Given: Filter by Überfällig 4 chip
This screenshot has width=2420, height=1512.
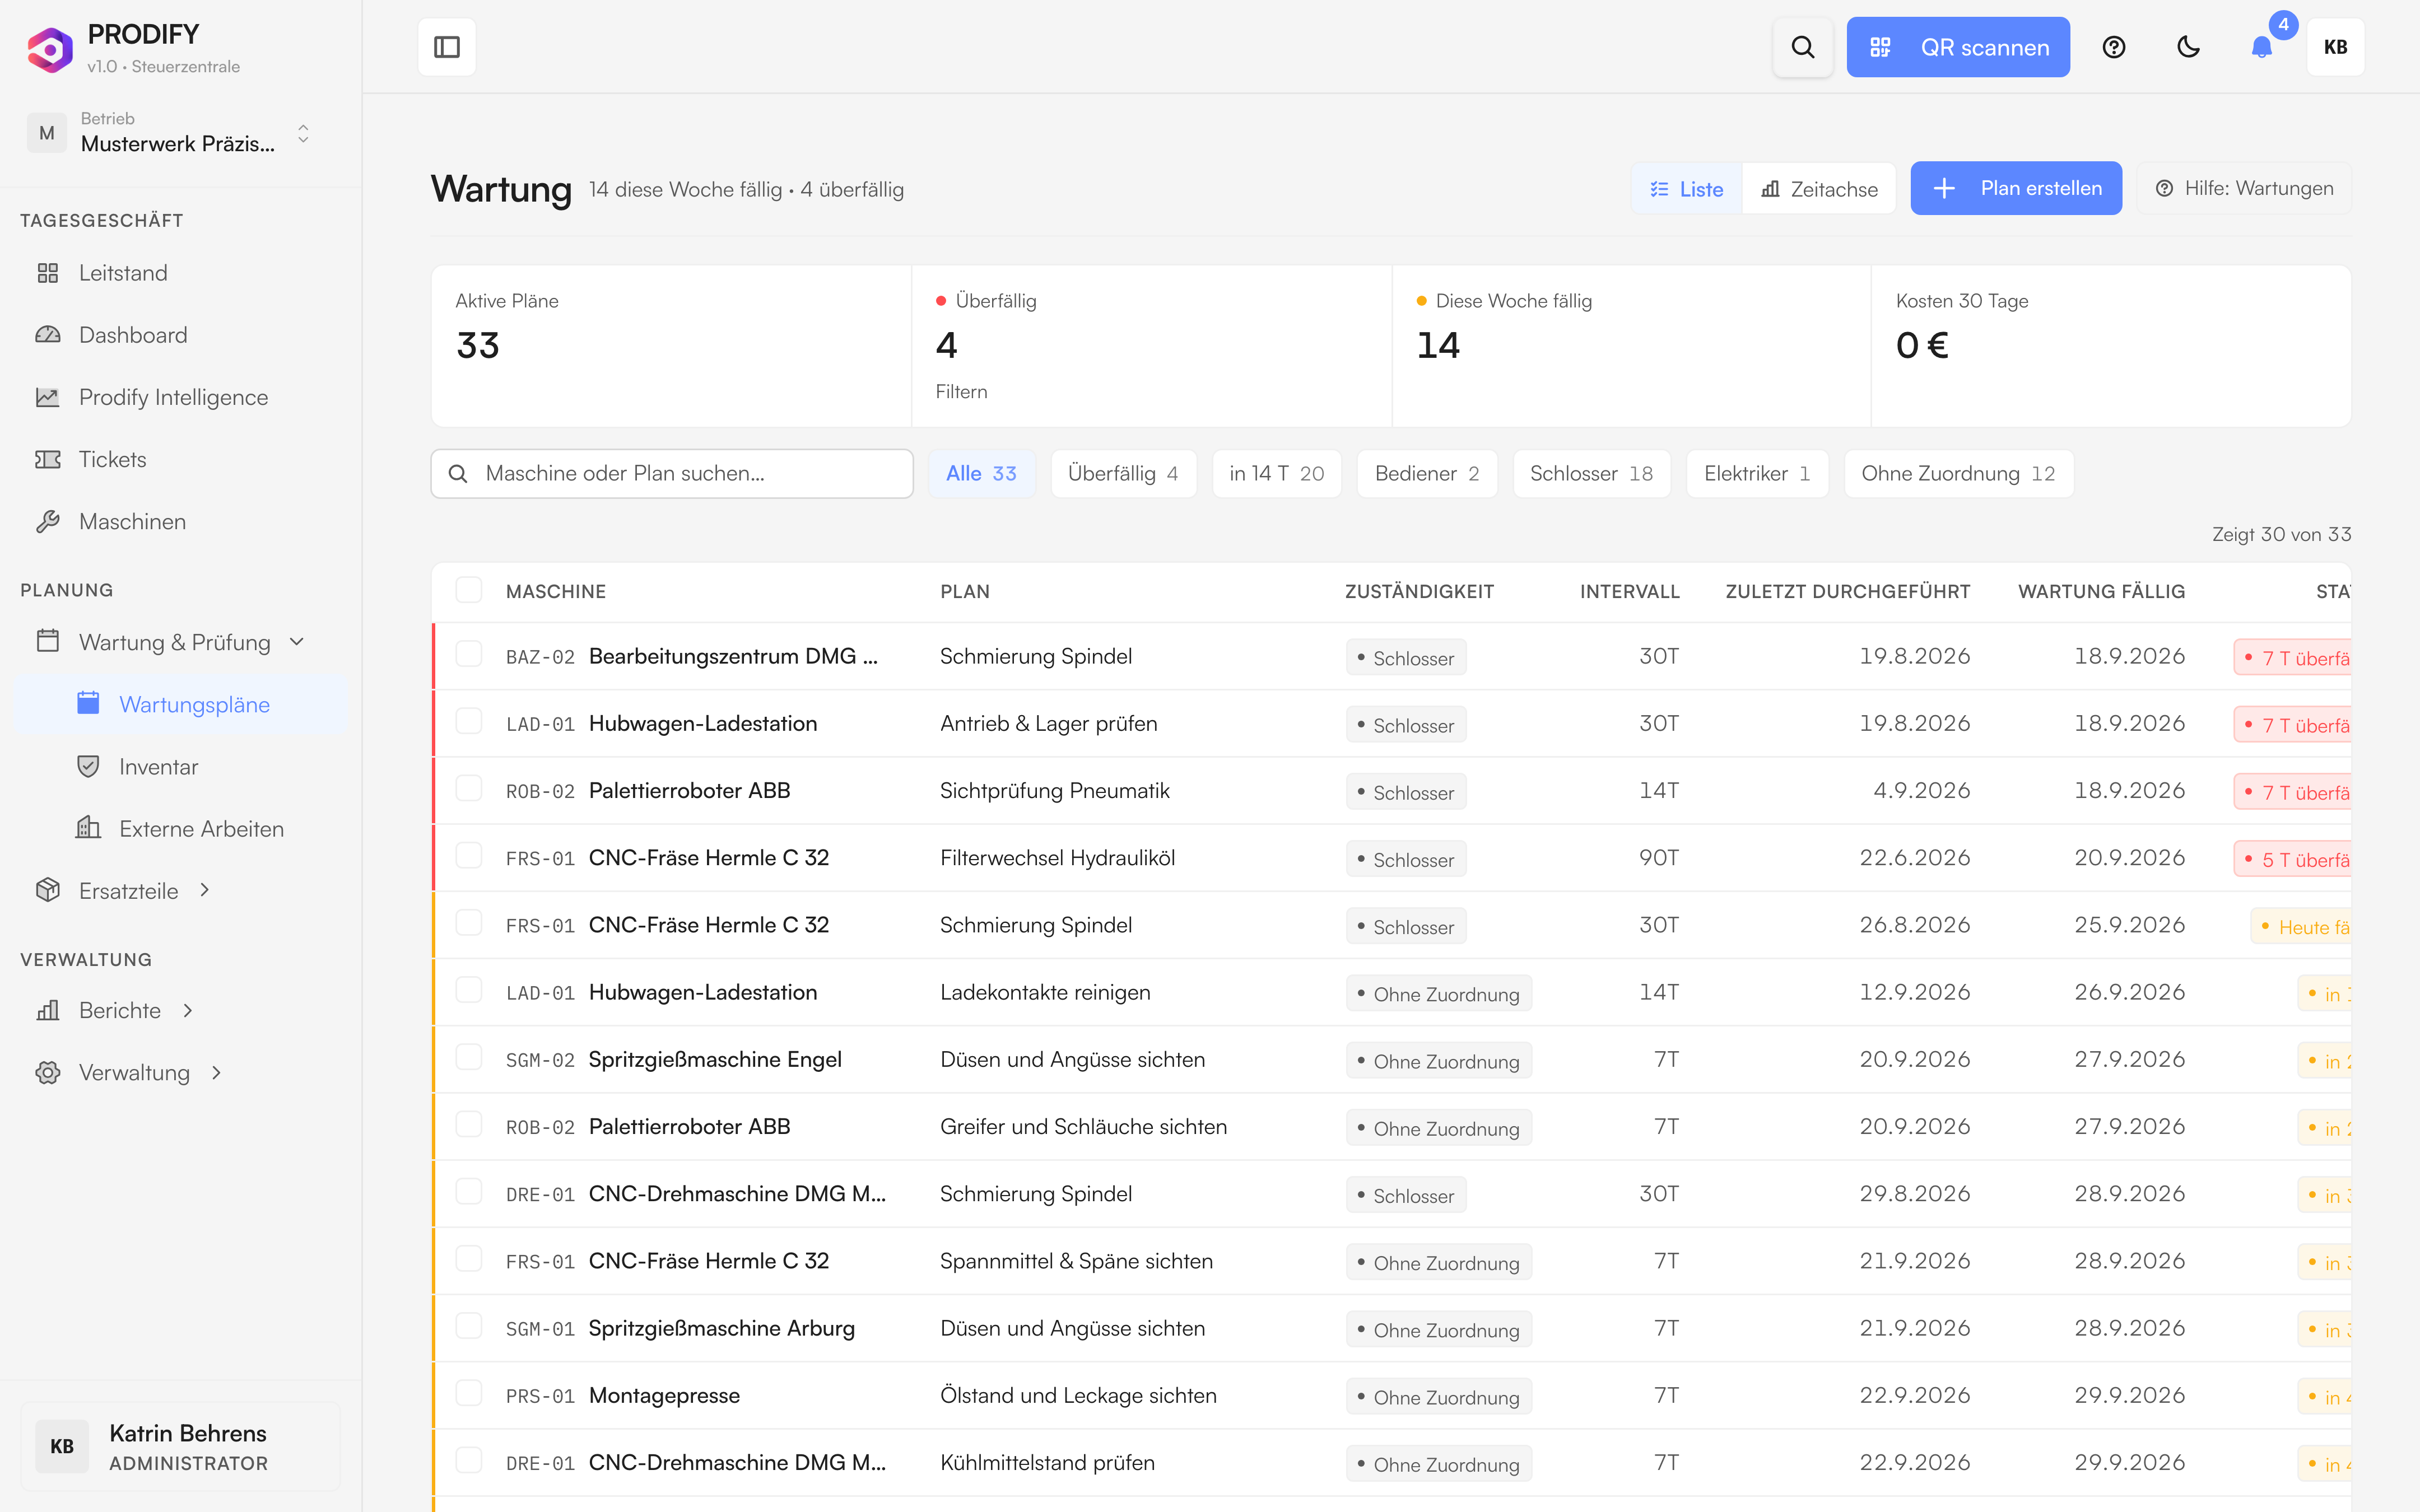Looking at the screenshot, I should point(1123,474).
